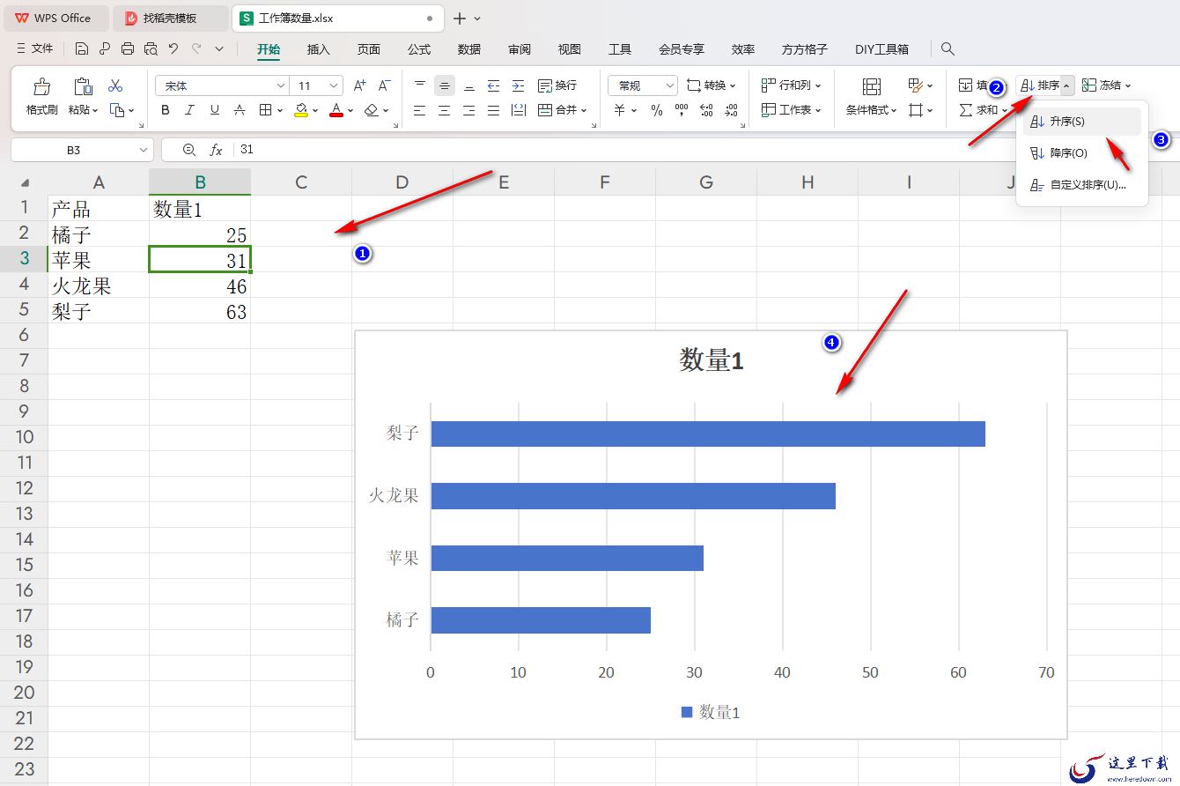Click the Sum (求和) button

[x=979, y=110]
